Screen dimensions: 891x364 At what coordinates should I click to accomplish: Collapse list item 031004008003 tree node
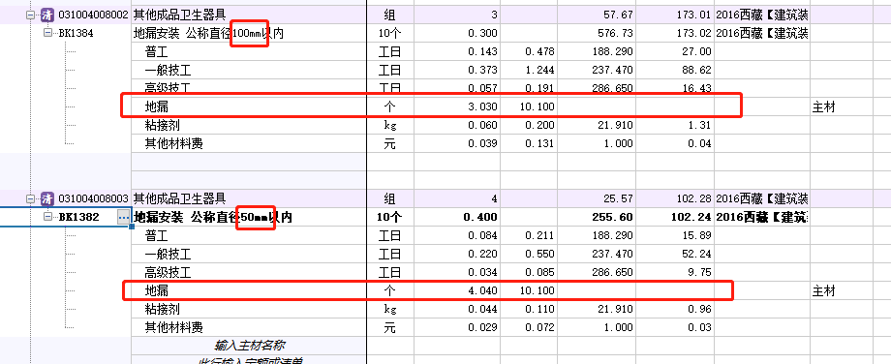[30, 198]
